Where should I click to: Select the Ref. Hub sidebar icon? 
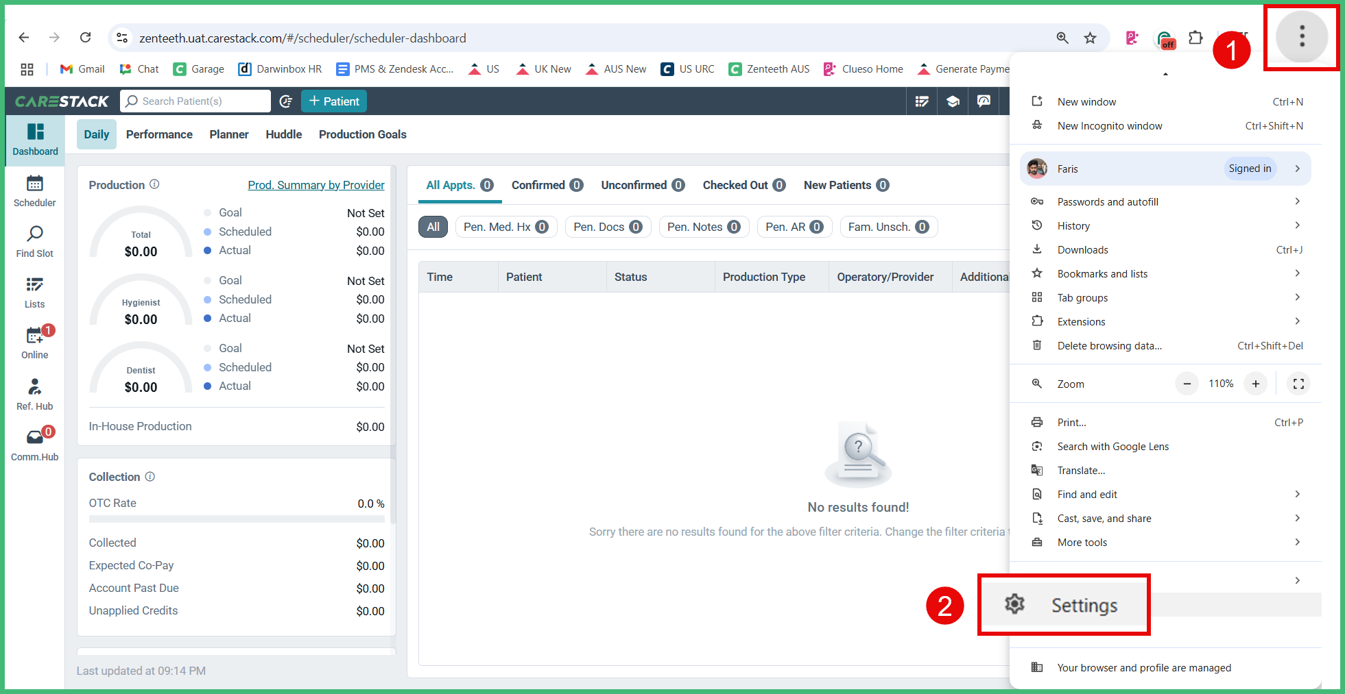point(34,394)
